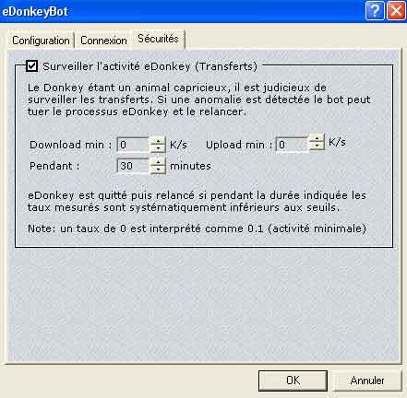The width and height of the screenshot is (407, 398).
Task: Select the Sécurités tab
Action: tap(158, 39)
